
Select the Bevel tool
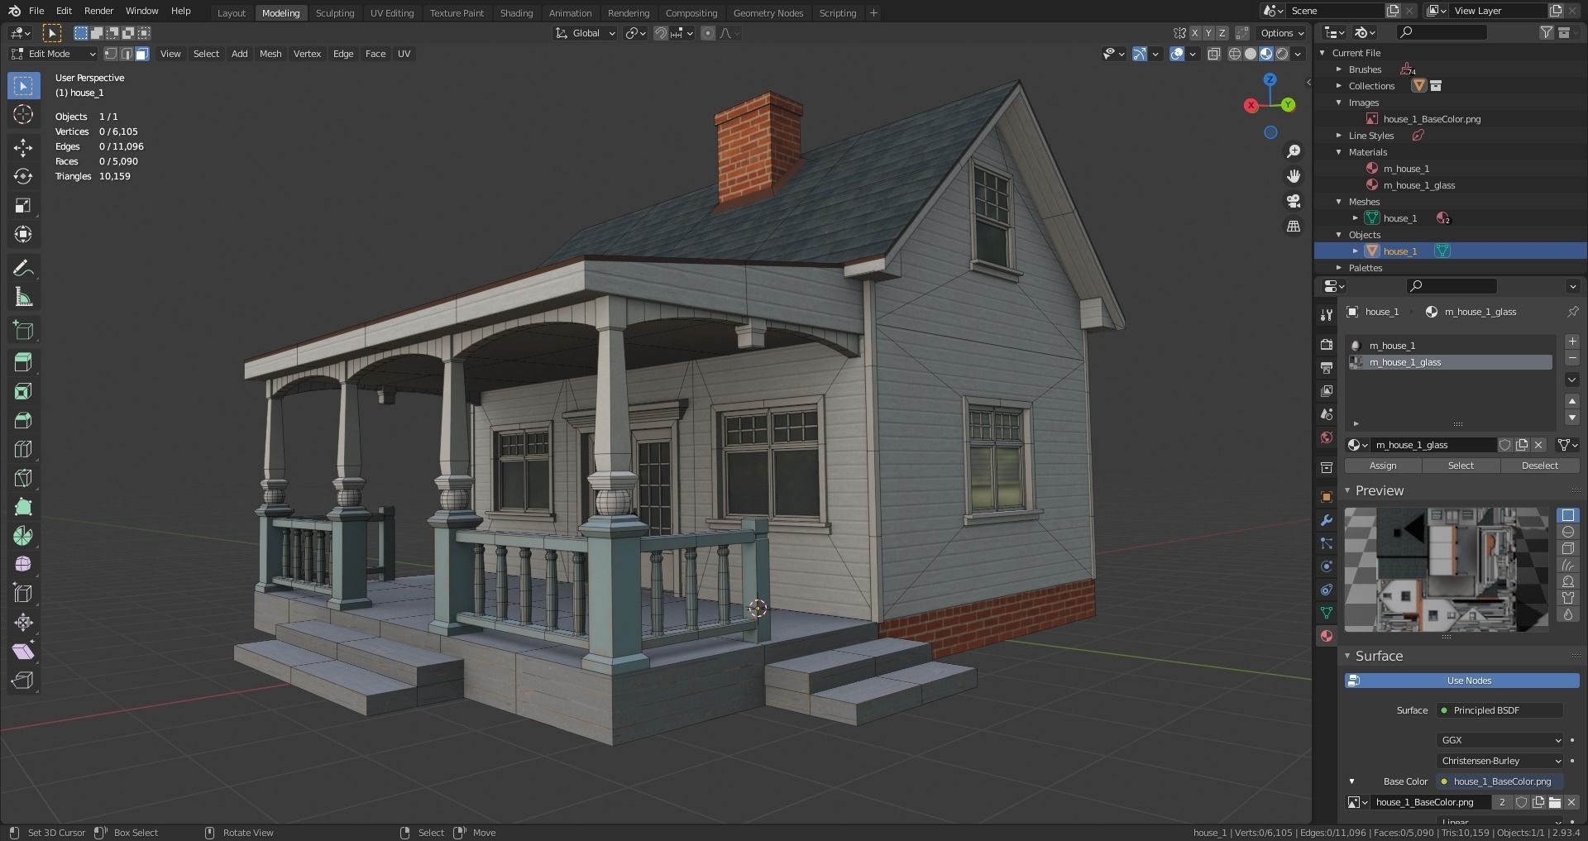coord(23,420)
